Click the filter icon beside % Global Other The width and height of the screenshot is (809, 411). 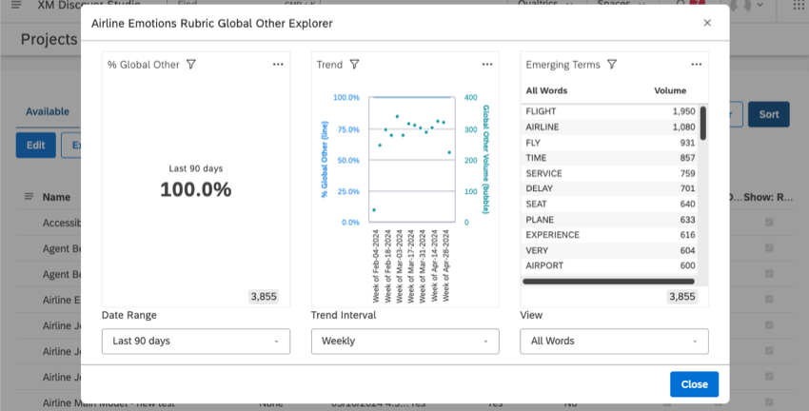pos(191,65)
